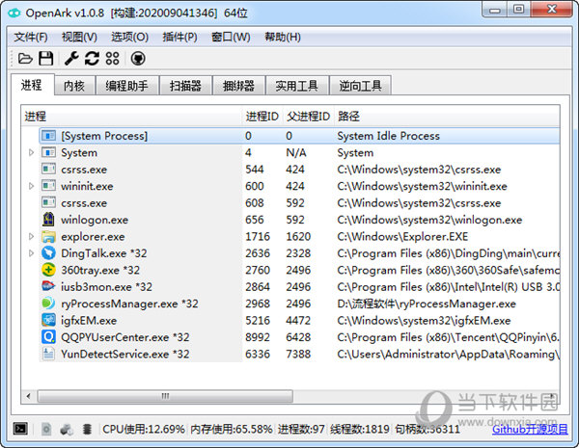579x448 pixels.
Task: Click the 360tray.exe green plus icon
Action: pos(48,270)
